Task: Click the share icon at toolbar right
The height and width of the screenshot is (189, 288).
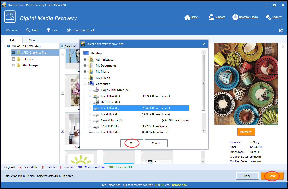Action: (x=281, y=30)
